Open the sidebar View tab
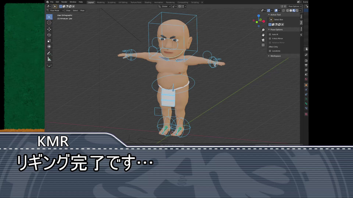The image size is (353, 198). tap(301, 29)
